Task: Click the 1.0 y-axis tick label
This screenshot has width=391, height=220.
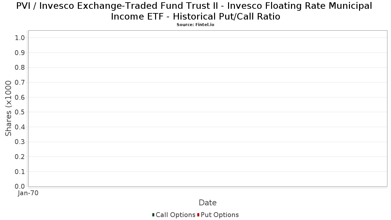Action: [x=20, y=38]
